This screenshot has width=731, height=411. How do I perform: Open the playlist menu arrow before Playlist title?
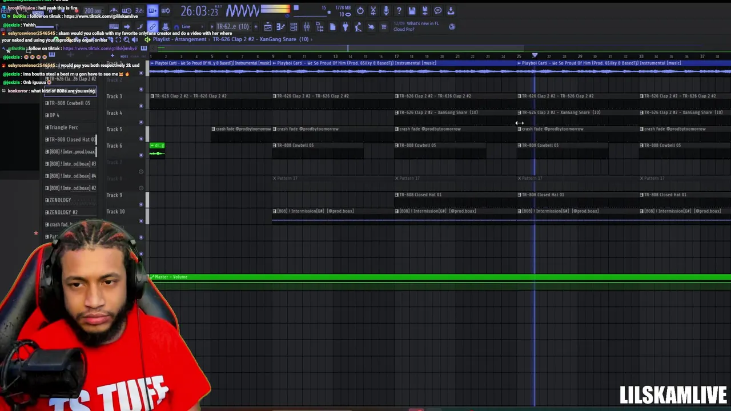[x=147, y=39]
